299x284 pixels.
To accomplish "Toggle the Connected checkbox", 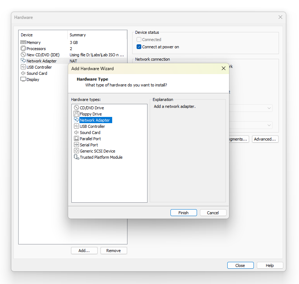I will click(139, 40).
